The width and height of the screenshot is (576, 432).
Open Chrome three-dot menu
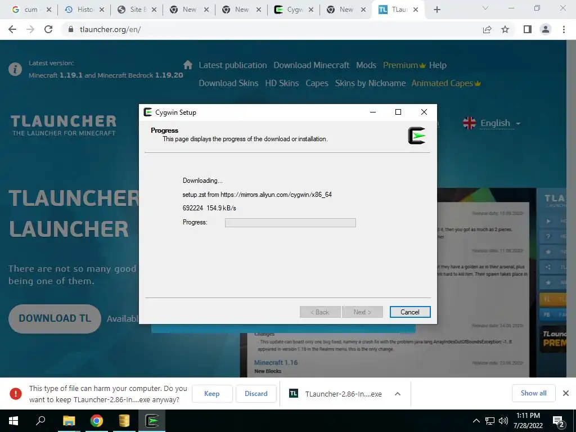pyautogui.click(x=564, y=29)
